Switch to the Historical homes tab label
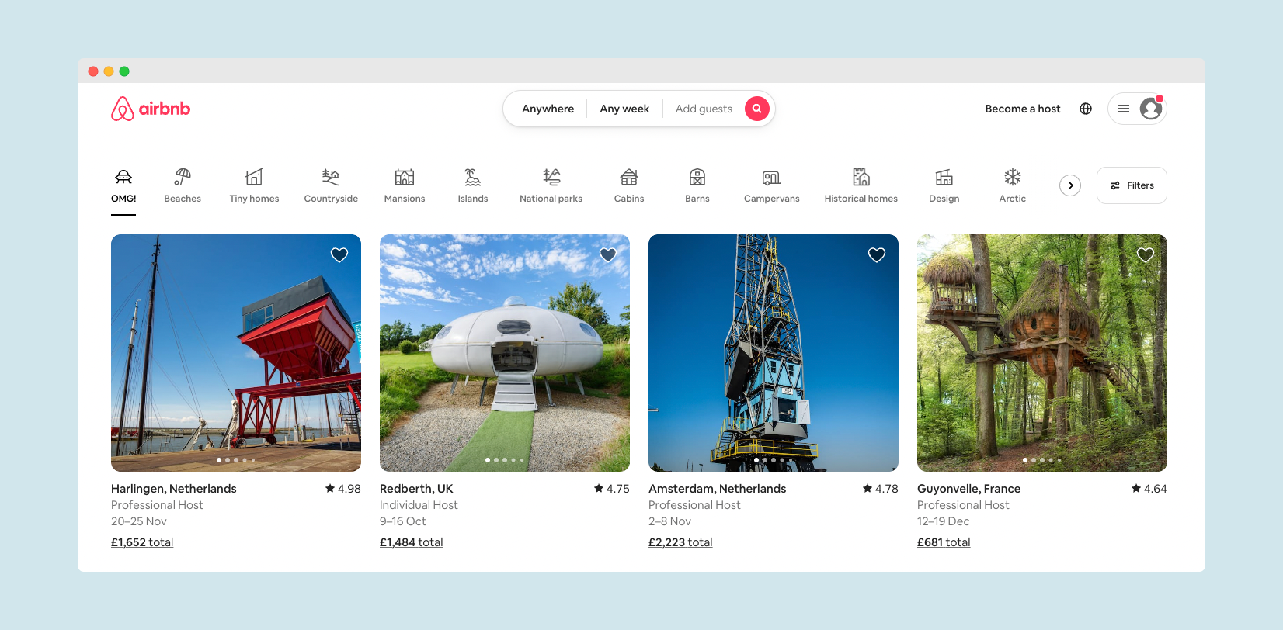Viewport: 1283px width, 630px height. [x=861, y=199]
